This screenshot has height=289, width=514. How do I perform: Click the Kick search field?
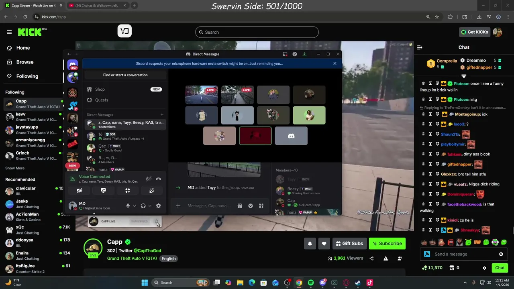257,32
